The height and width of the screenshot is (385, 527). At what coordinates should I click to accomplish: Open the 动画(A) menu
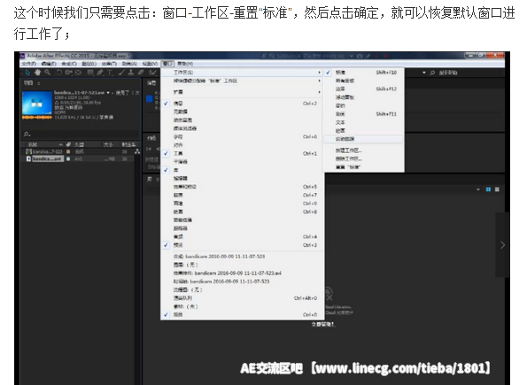tap(129, 64)
